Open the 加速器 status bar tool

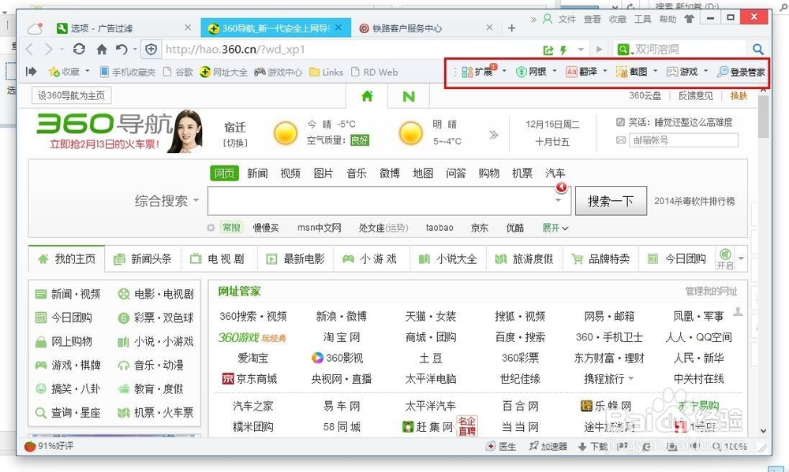[x=548, y=446]
